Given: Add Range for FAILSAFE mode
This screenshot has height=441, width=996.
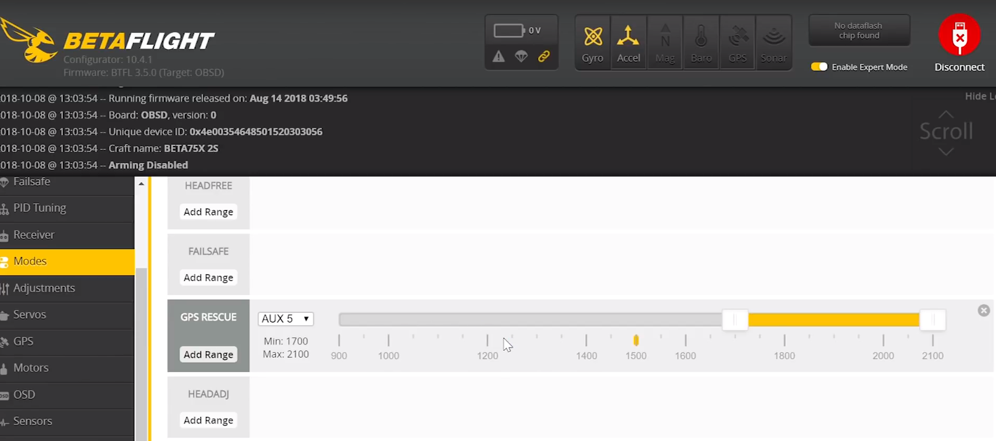Looking at the screenshot, I should [x=208, y=278].
